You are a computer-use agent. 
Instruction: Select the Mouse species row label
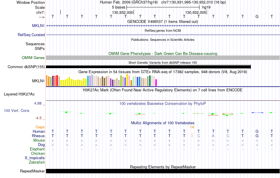[39, 140]
